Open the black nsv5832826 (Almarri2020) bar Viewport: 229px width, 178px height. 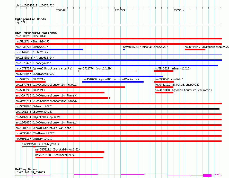pos(117,109)
